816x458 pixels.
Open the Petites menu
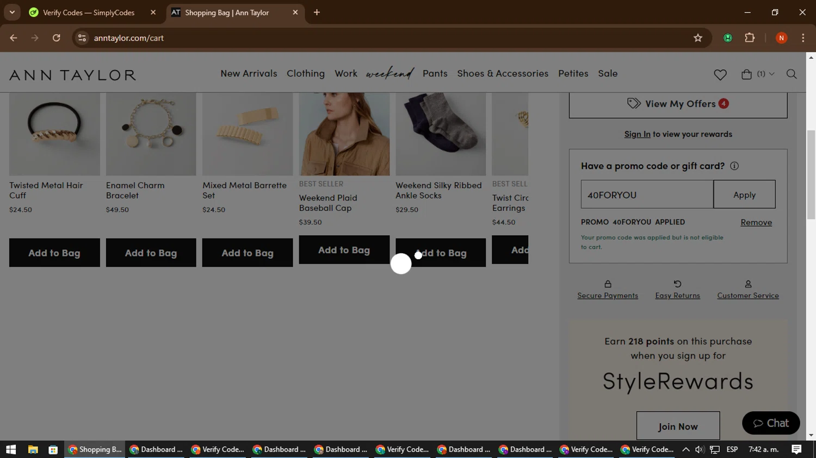573,73
